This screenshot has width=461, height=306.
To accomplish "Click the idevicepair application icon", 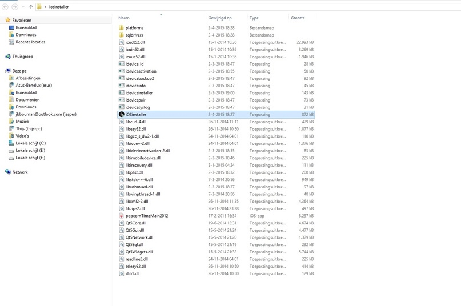I will click(122, 100).
